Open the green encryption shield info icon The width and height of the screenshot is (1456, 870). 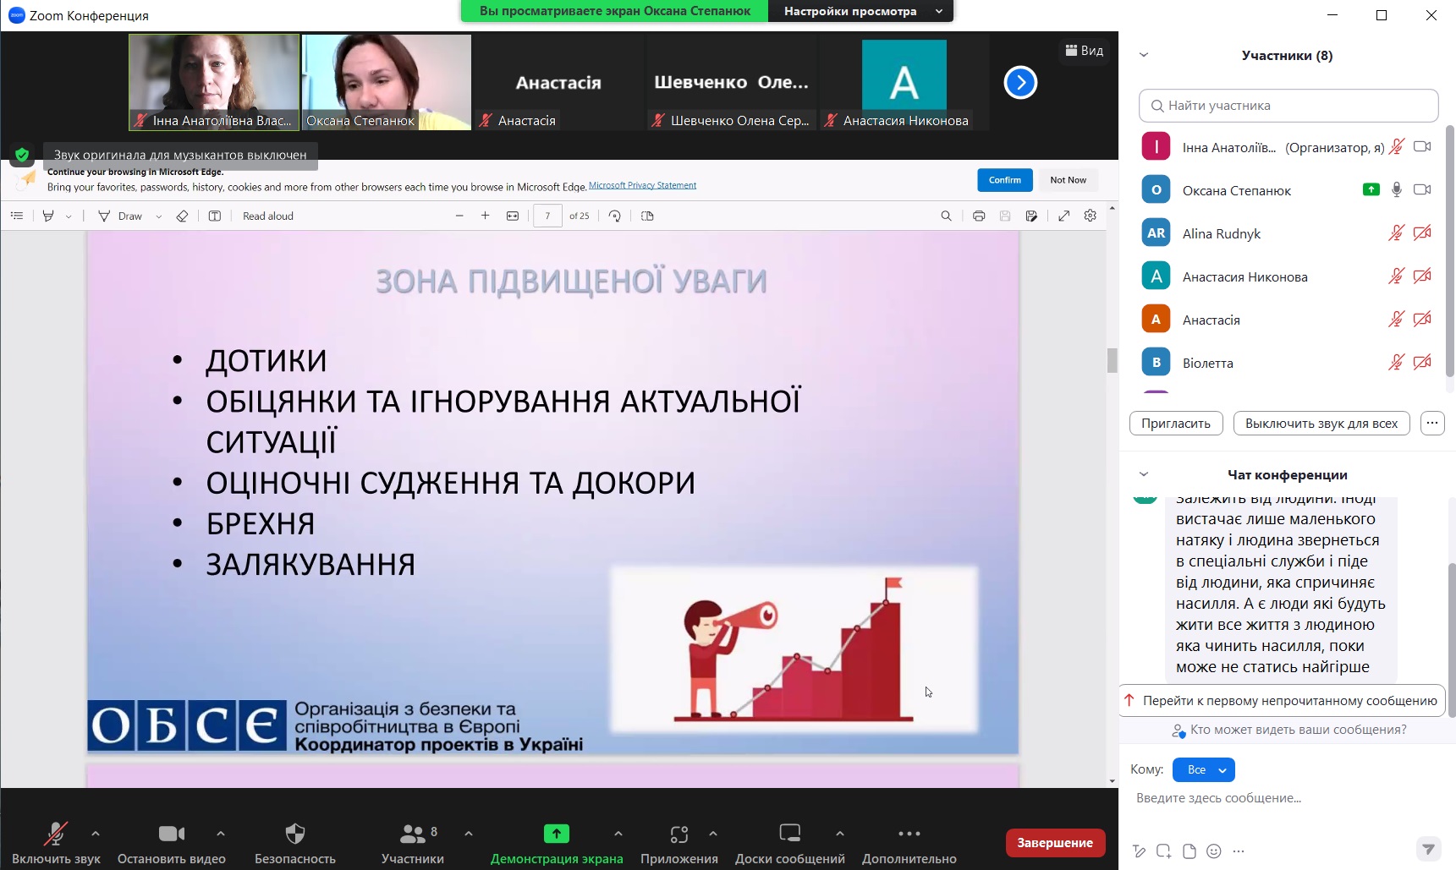click(x=22, y=155)
